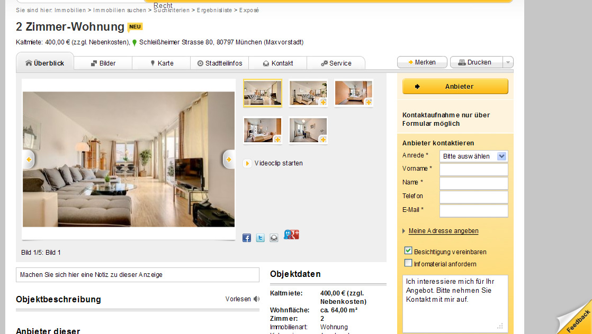Click the Objektbeschreibung heading
The height and width of the screenshot is (334, 592).
click(59, 299)
